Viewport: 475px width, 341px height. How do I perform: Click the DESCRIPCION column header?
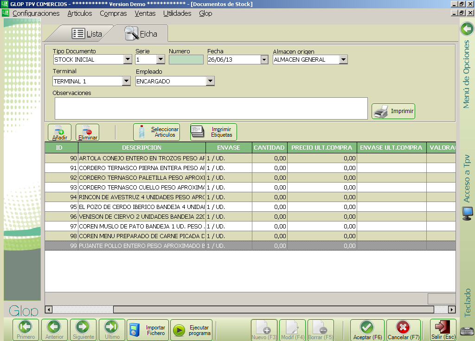[142, 148]
